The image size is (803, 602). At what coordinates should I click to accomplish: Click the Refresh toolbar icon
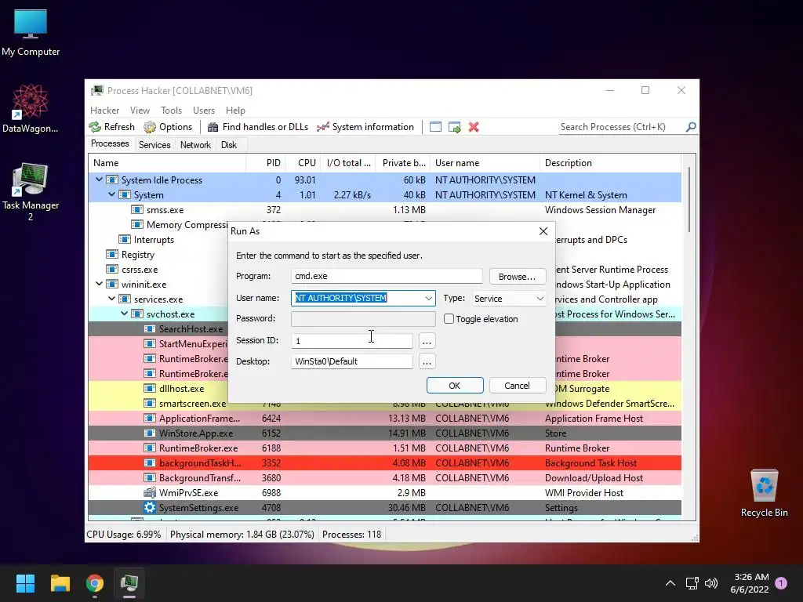[x=95, y=127]
